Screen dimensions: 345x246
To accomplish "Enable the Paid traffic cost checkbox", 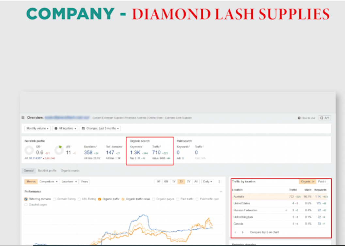I will tap(197, 199).
